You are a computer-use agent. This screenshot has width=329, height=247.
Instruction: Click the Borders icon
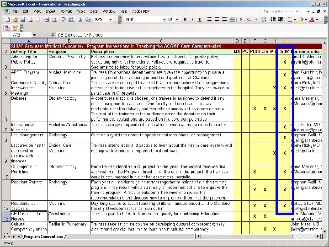(290, 20)
